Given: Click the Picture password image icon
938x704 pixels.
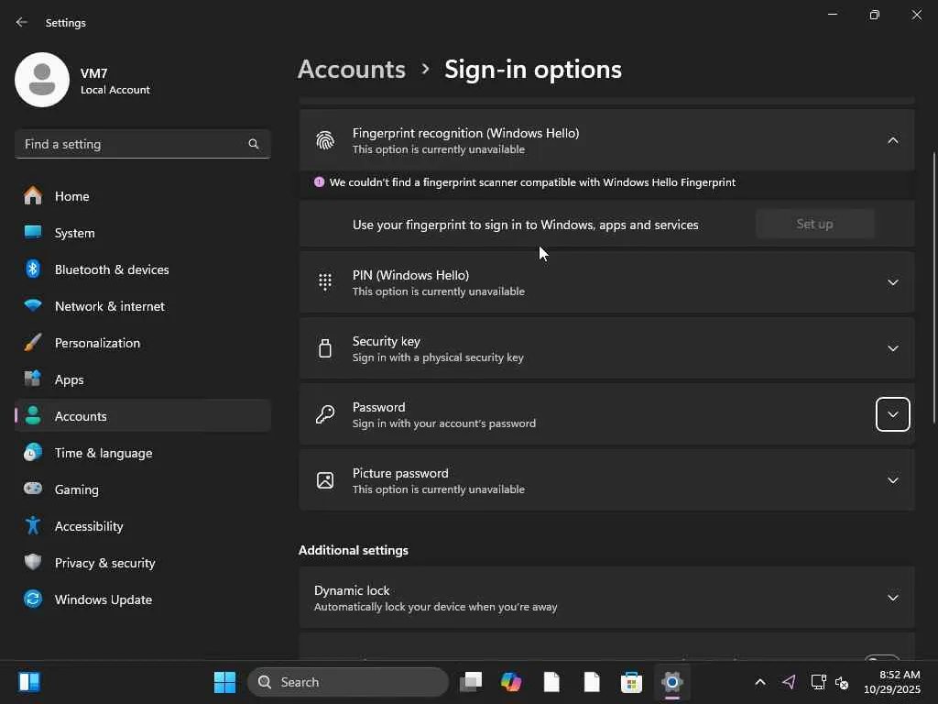Looking at the screenshot, I should pyautogui.click(x=325, y=480).
